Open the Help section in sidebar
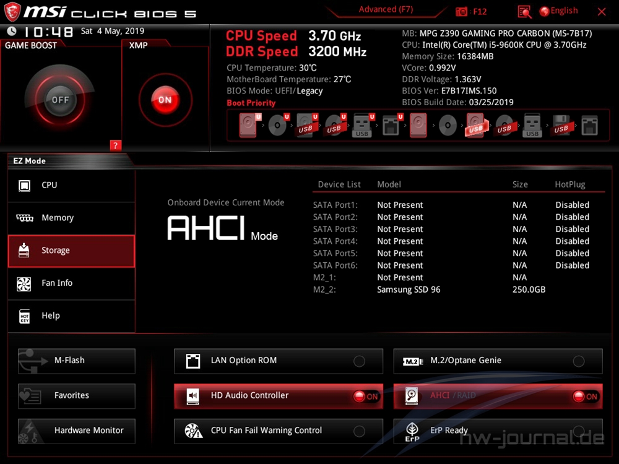 point(71,316)
